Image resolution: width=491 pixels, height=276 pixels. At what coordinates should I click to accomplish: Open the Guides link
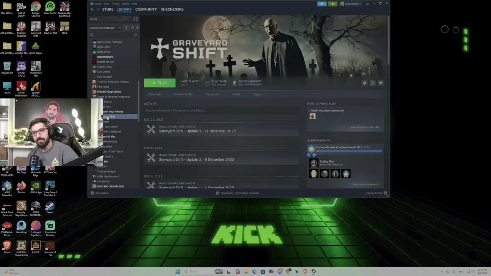point(236,94)
